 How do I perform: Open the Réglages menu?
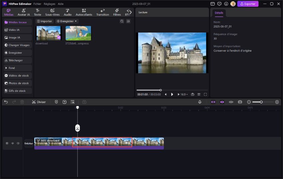pyautogui.click(x=50, y=4)
